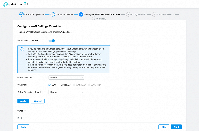Go to Omada Setup Wizard step
199x131 pixels.
point(34,14)
